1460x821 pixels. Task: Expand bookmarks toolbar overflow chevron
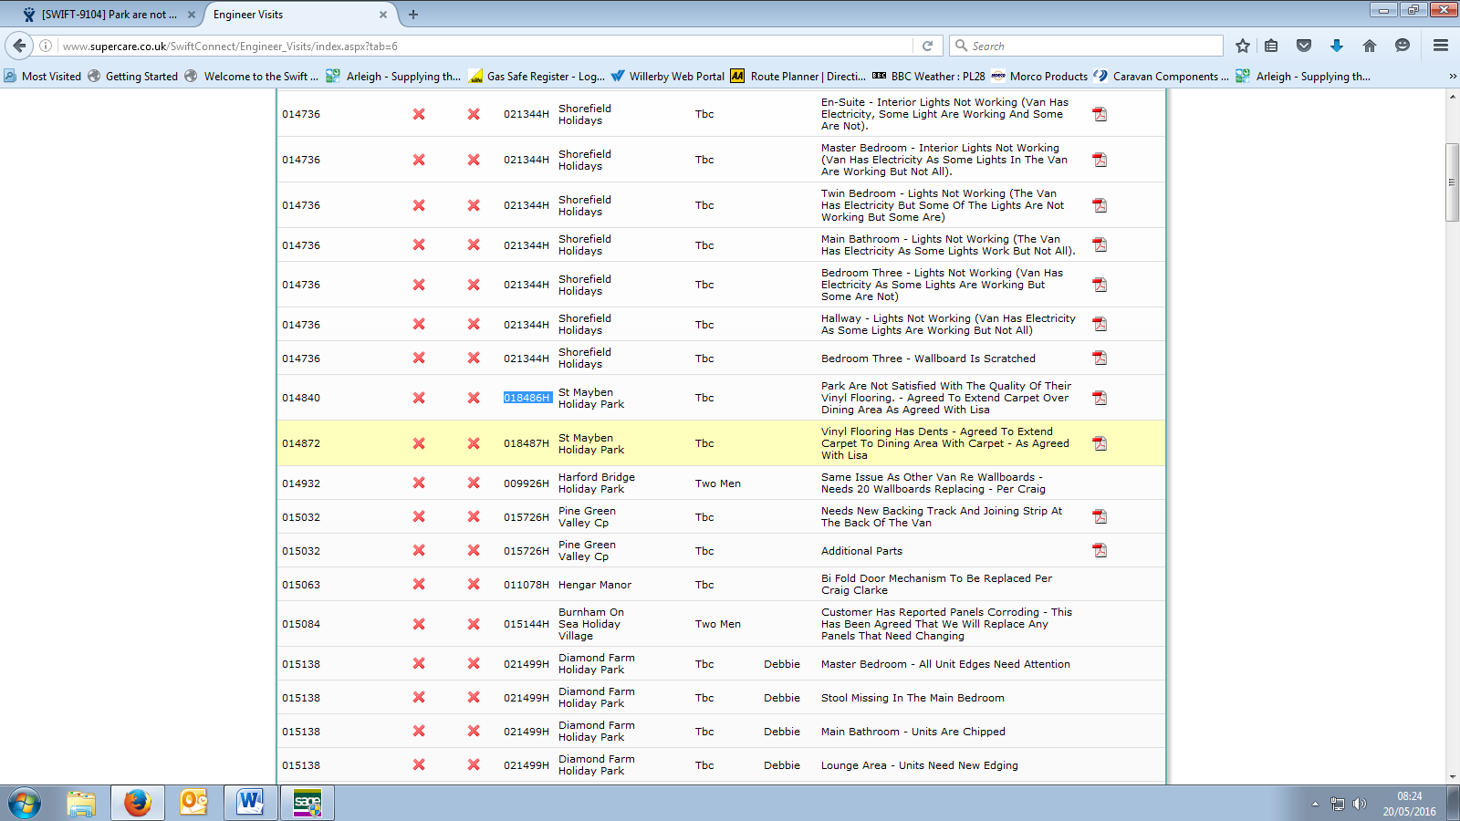(1452, 77)
